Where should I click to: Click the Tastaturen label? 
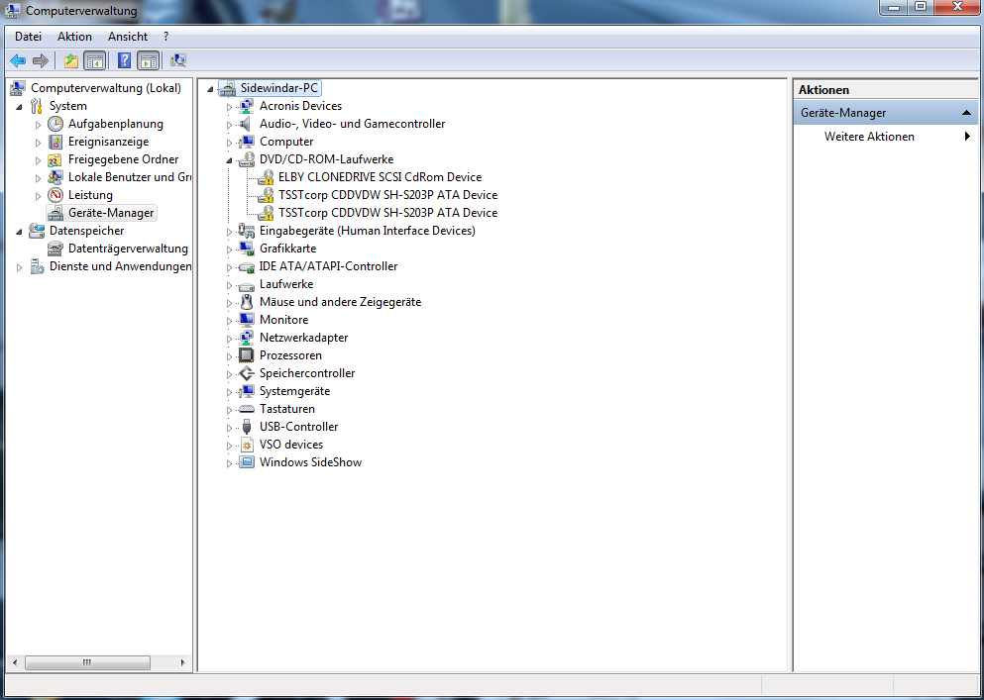pos(287,409)
